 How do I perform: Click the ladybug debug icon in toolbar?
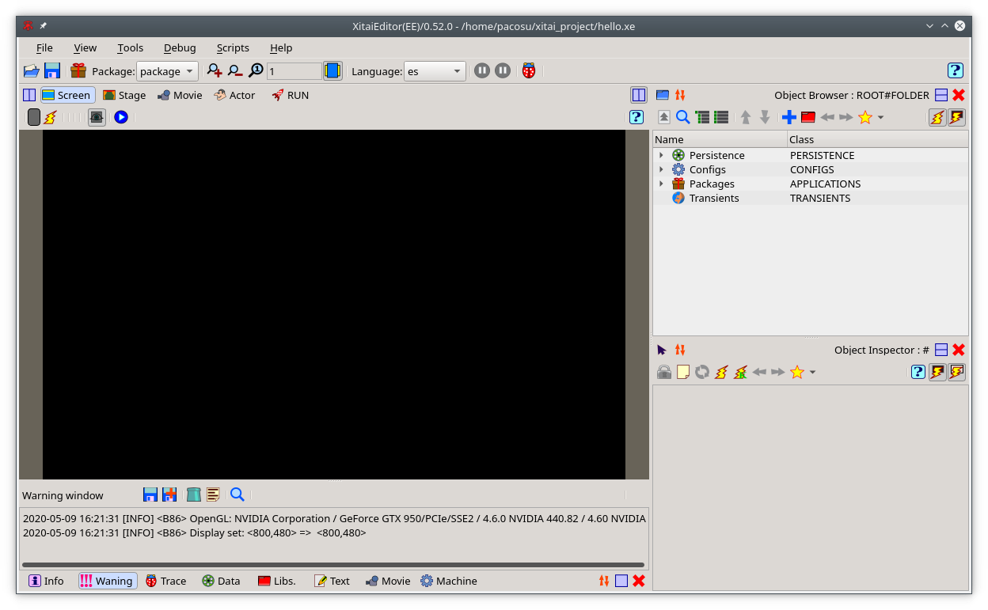pyautogui.click(x=529, y=71)
